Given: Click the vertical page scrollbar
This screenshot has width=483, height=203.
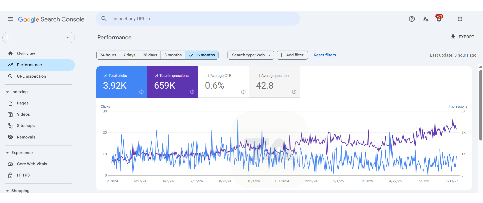Looking at the screenshot, I should point(480,105).
